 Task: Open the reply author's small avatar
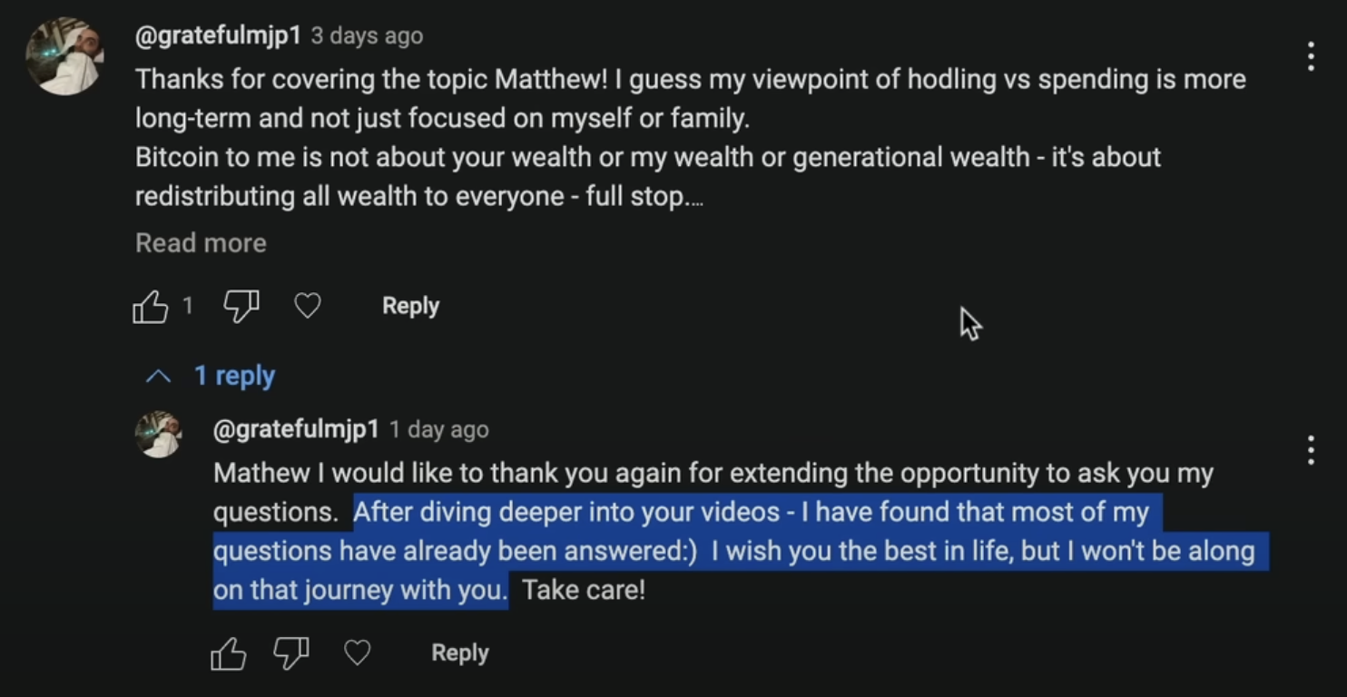(159, 435)
